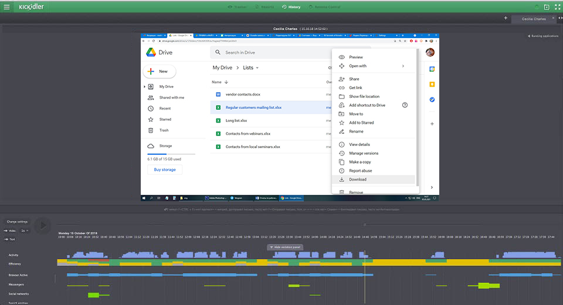The width and height of the screenshot is (563, 305).
Task: Click the fullscreen icon in top bar
Action: [x=556, y=7]
